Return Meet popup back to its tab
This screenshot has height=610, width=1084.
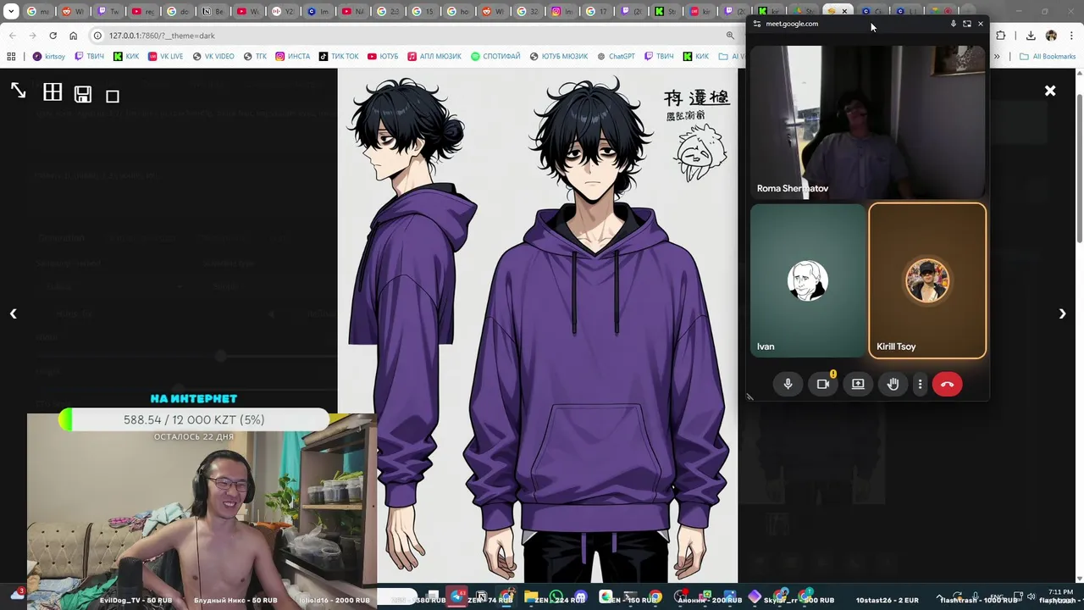pos(967,24)
